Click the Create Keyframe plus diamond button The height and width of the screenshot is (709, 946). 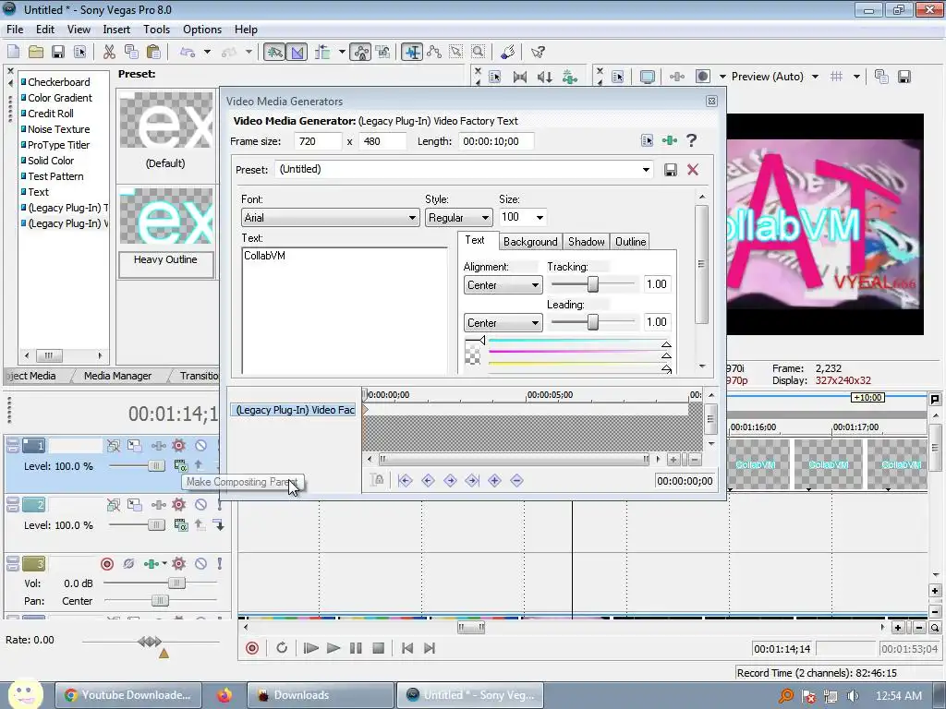(495, 480)
